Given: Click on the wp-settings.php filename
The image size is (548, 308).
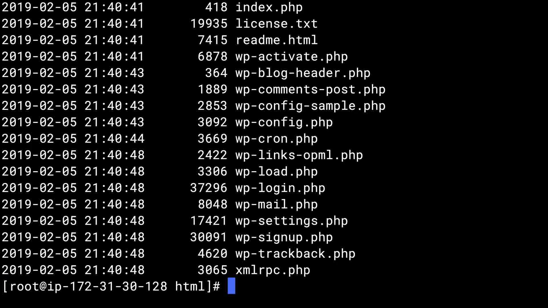Looking at the screenshot, I should tap(291, 221).
